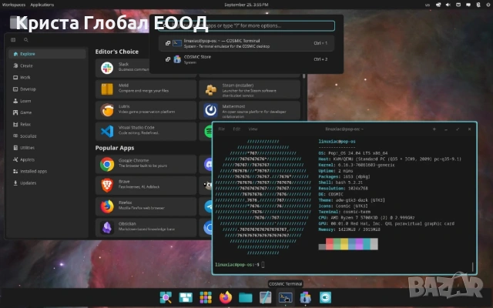The width and height of the screenshot is (493, 308).
Task: Open the Obsidian app card
Action: pos(146,228)
